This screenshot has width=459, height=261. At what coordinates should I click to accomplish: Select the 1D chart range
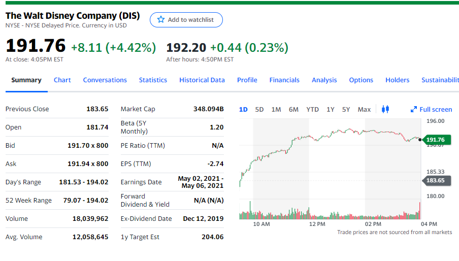tap(243, 109)
